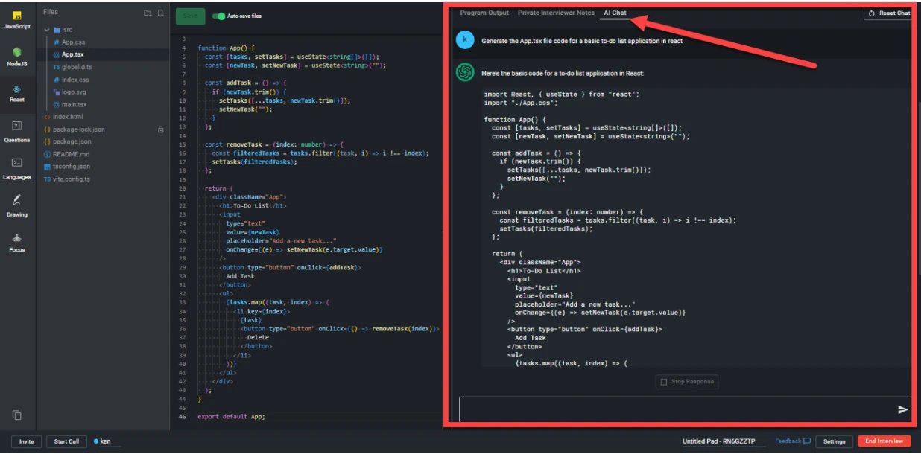The width and height of the screenshot is (921, 454).
Task: Create a new file in Files panel
Action: pyautogui.click(x=159, y=13)
